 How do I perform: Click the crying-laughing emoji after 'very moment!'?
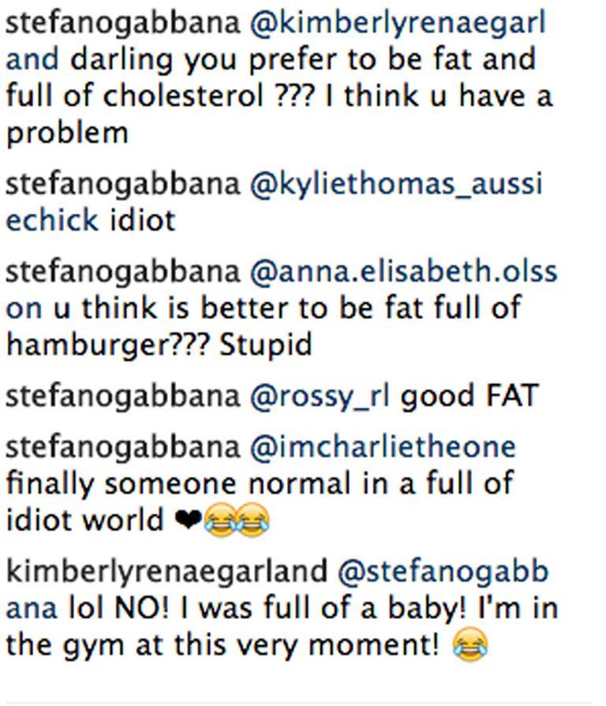coord(471,647)
